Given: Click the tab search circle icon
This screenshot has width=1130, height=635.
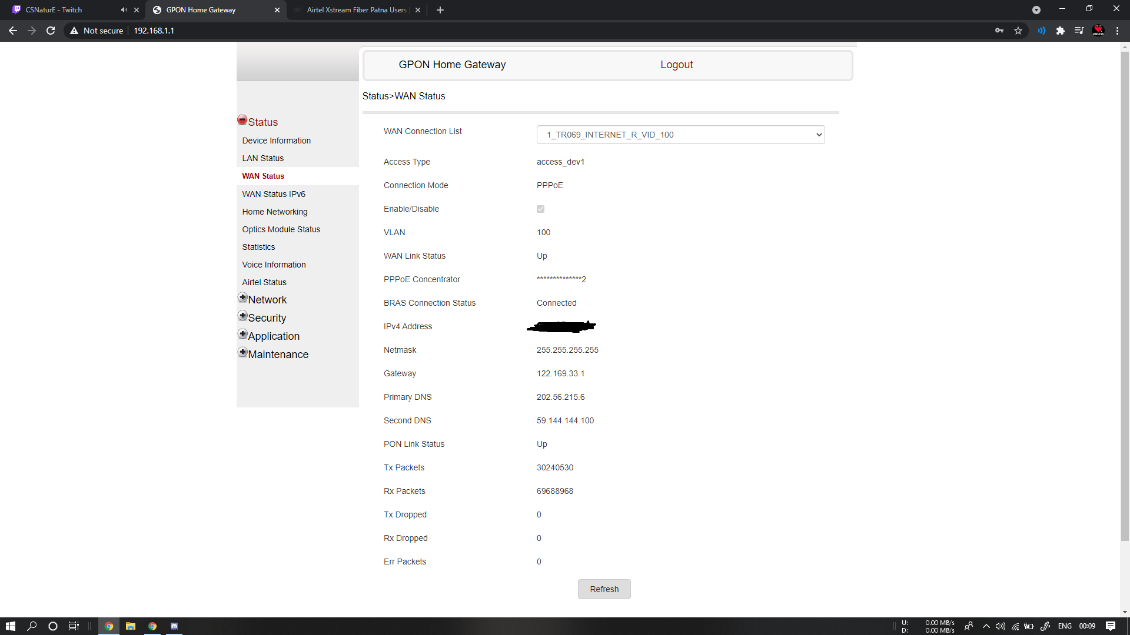Looking at the screenshot, I should 1036,10.
